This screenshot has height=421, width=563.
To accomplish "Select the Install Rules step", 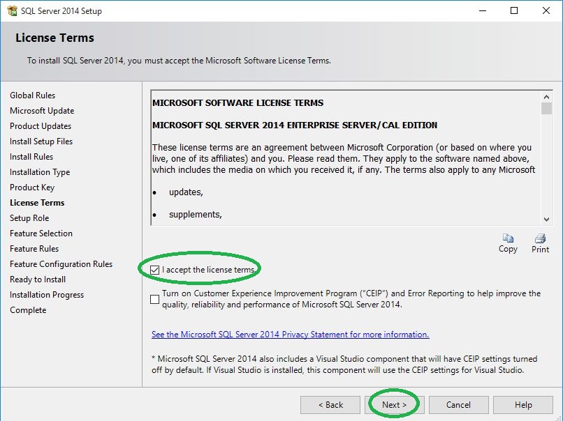I will [31, 157].
